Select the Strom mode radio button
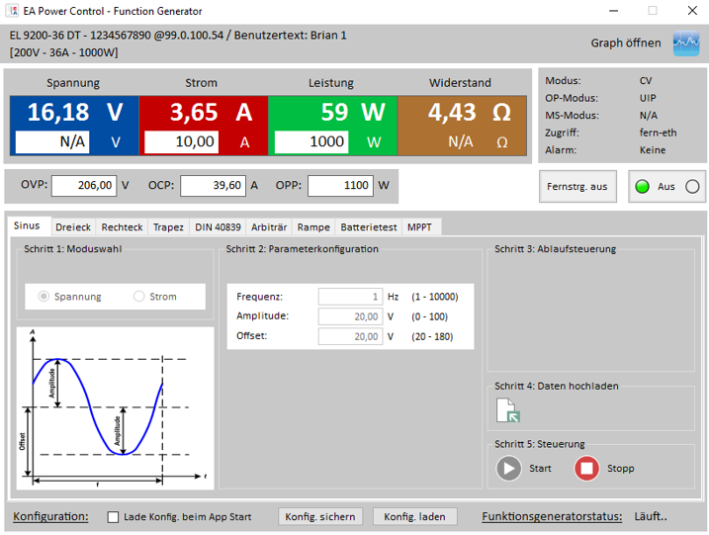The width and height of the screenshot is (709, 535). (x=139, y=297)
